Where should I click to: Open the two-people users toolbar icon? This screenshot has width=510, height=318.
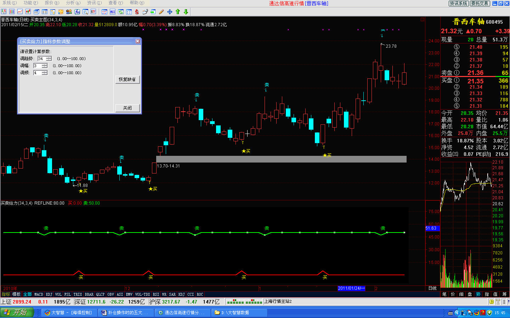pyautogui.click(x=69, y=12)
